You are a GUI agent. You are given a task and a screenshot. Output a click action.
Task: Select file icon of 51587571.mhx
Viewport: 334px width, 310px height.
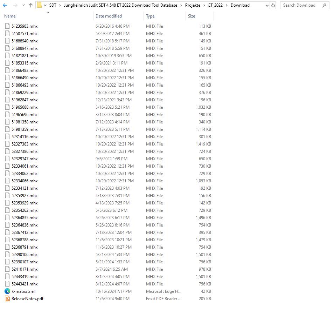[7, 34]
